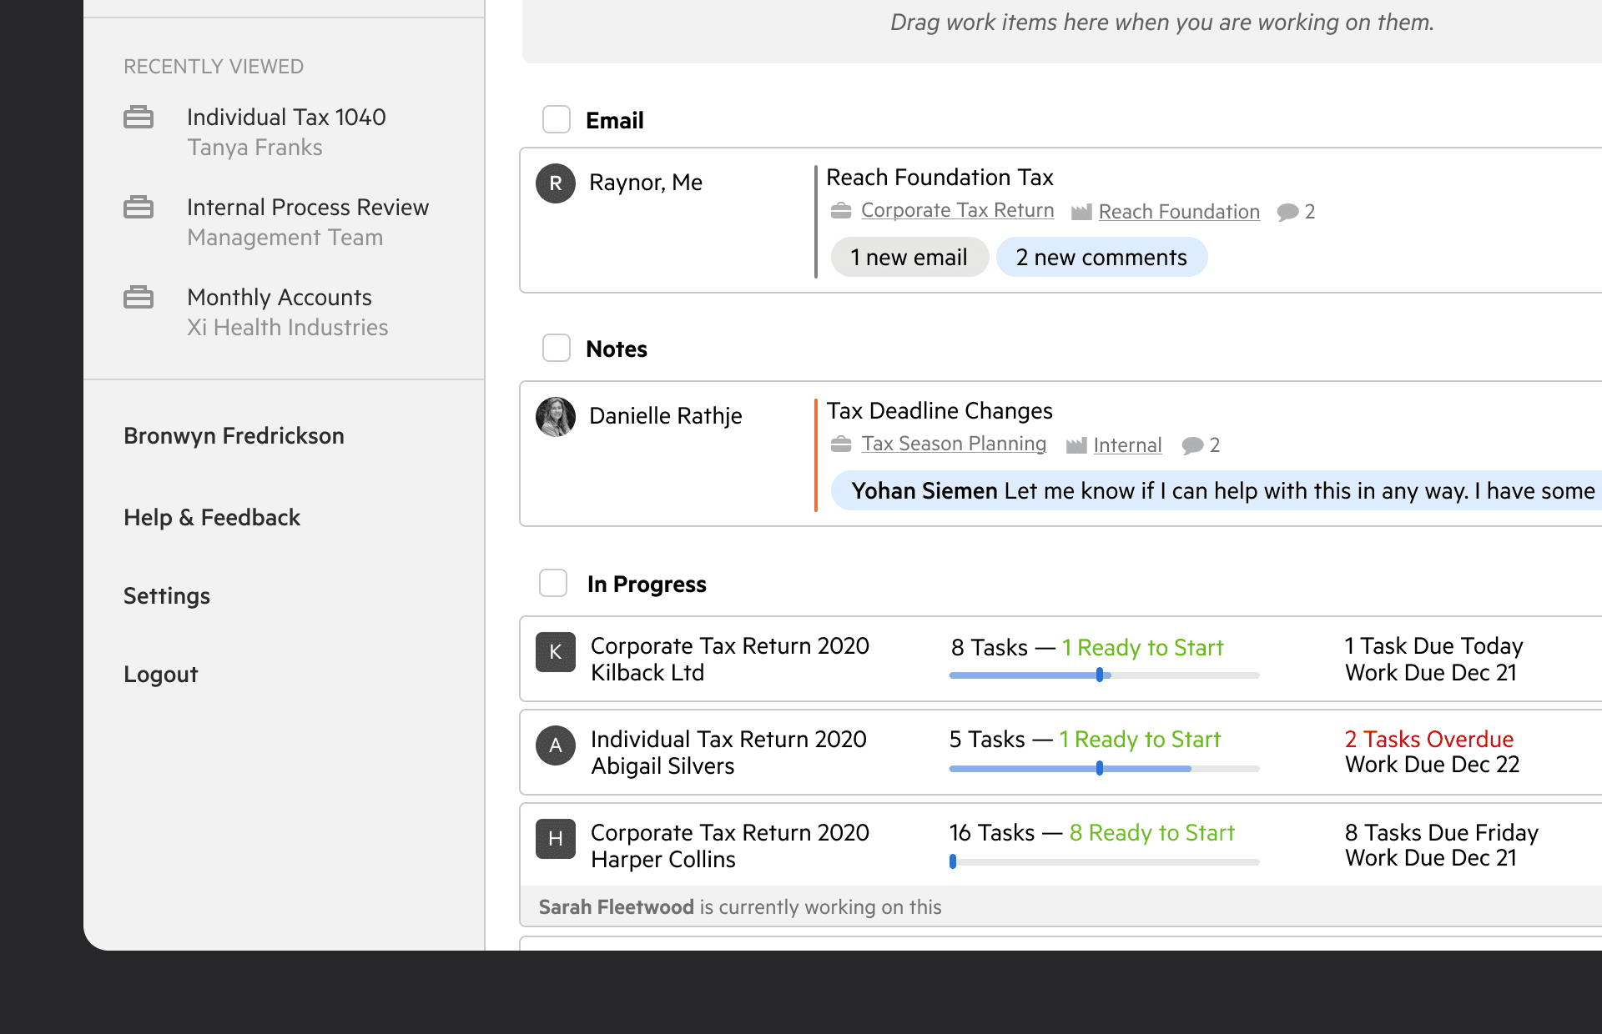Click briefcase icon beside Monthly Accounts

pyautogui.click(x=139, y=298)
